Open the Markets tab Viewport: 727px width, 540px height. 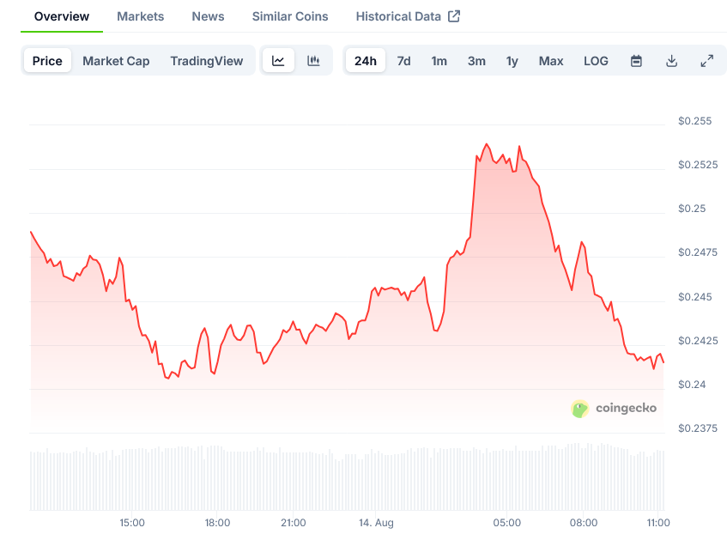tap(141, 16)
